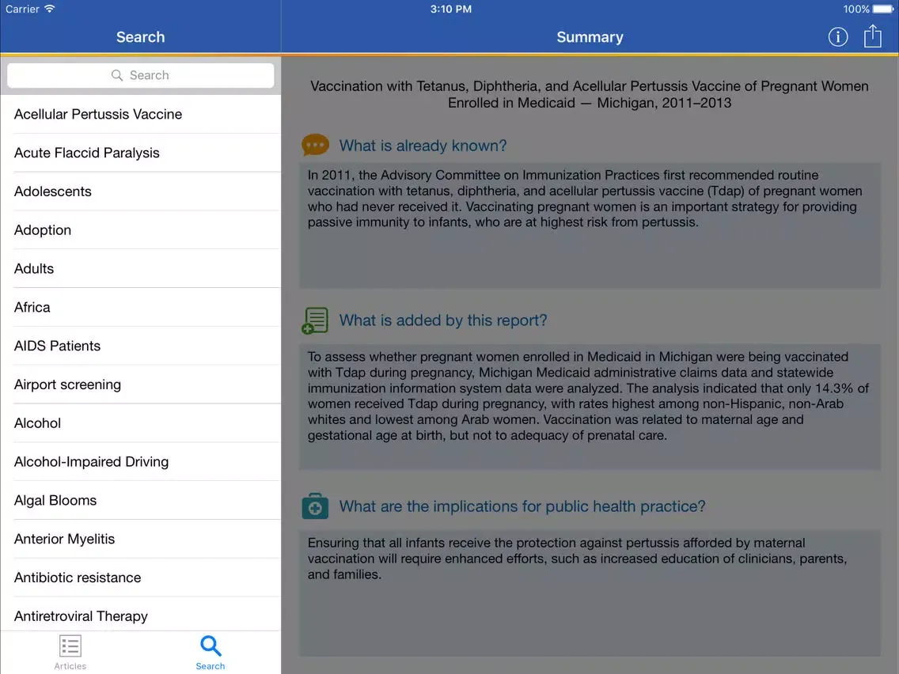Select Acute Flaccid Paralysis topic

141,153
